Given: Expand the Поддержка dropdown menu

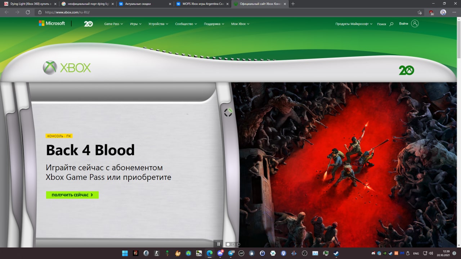Looking at the screenshot, I should (214, 24).
